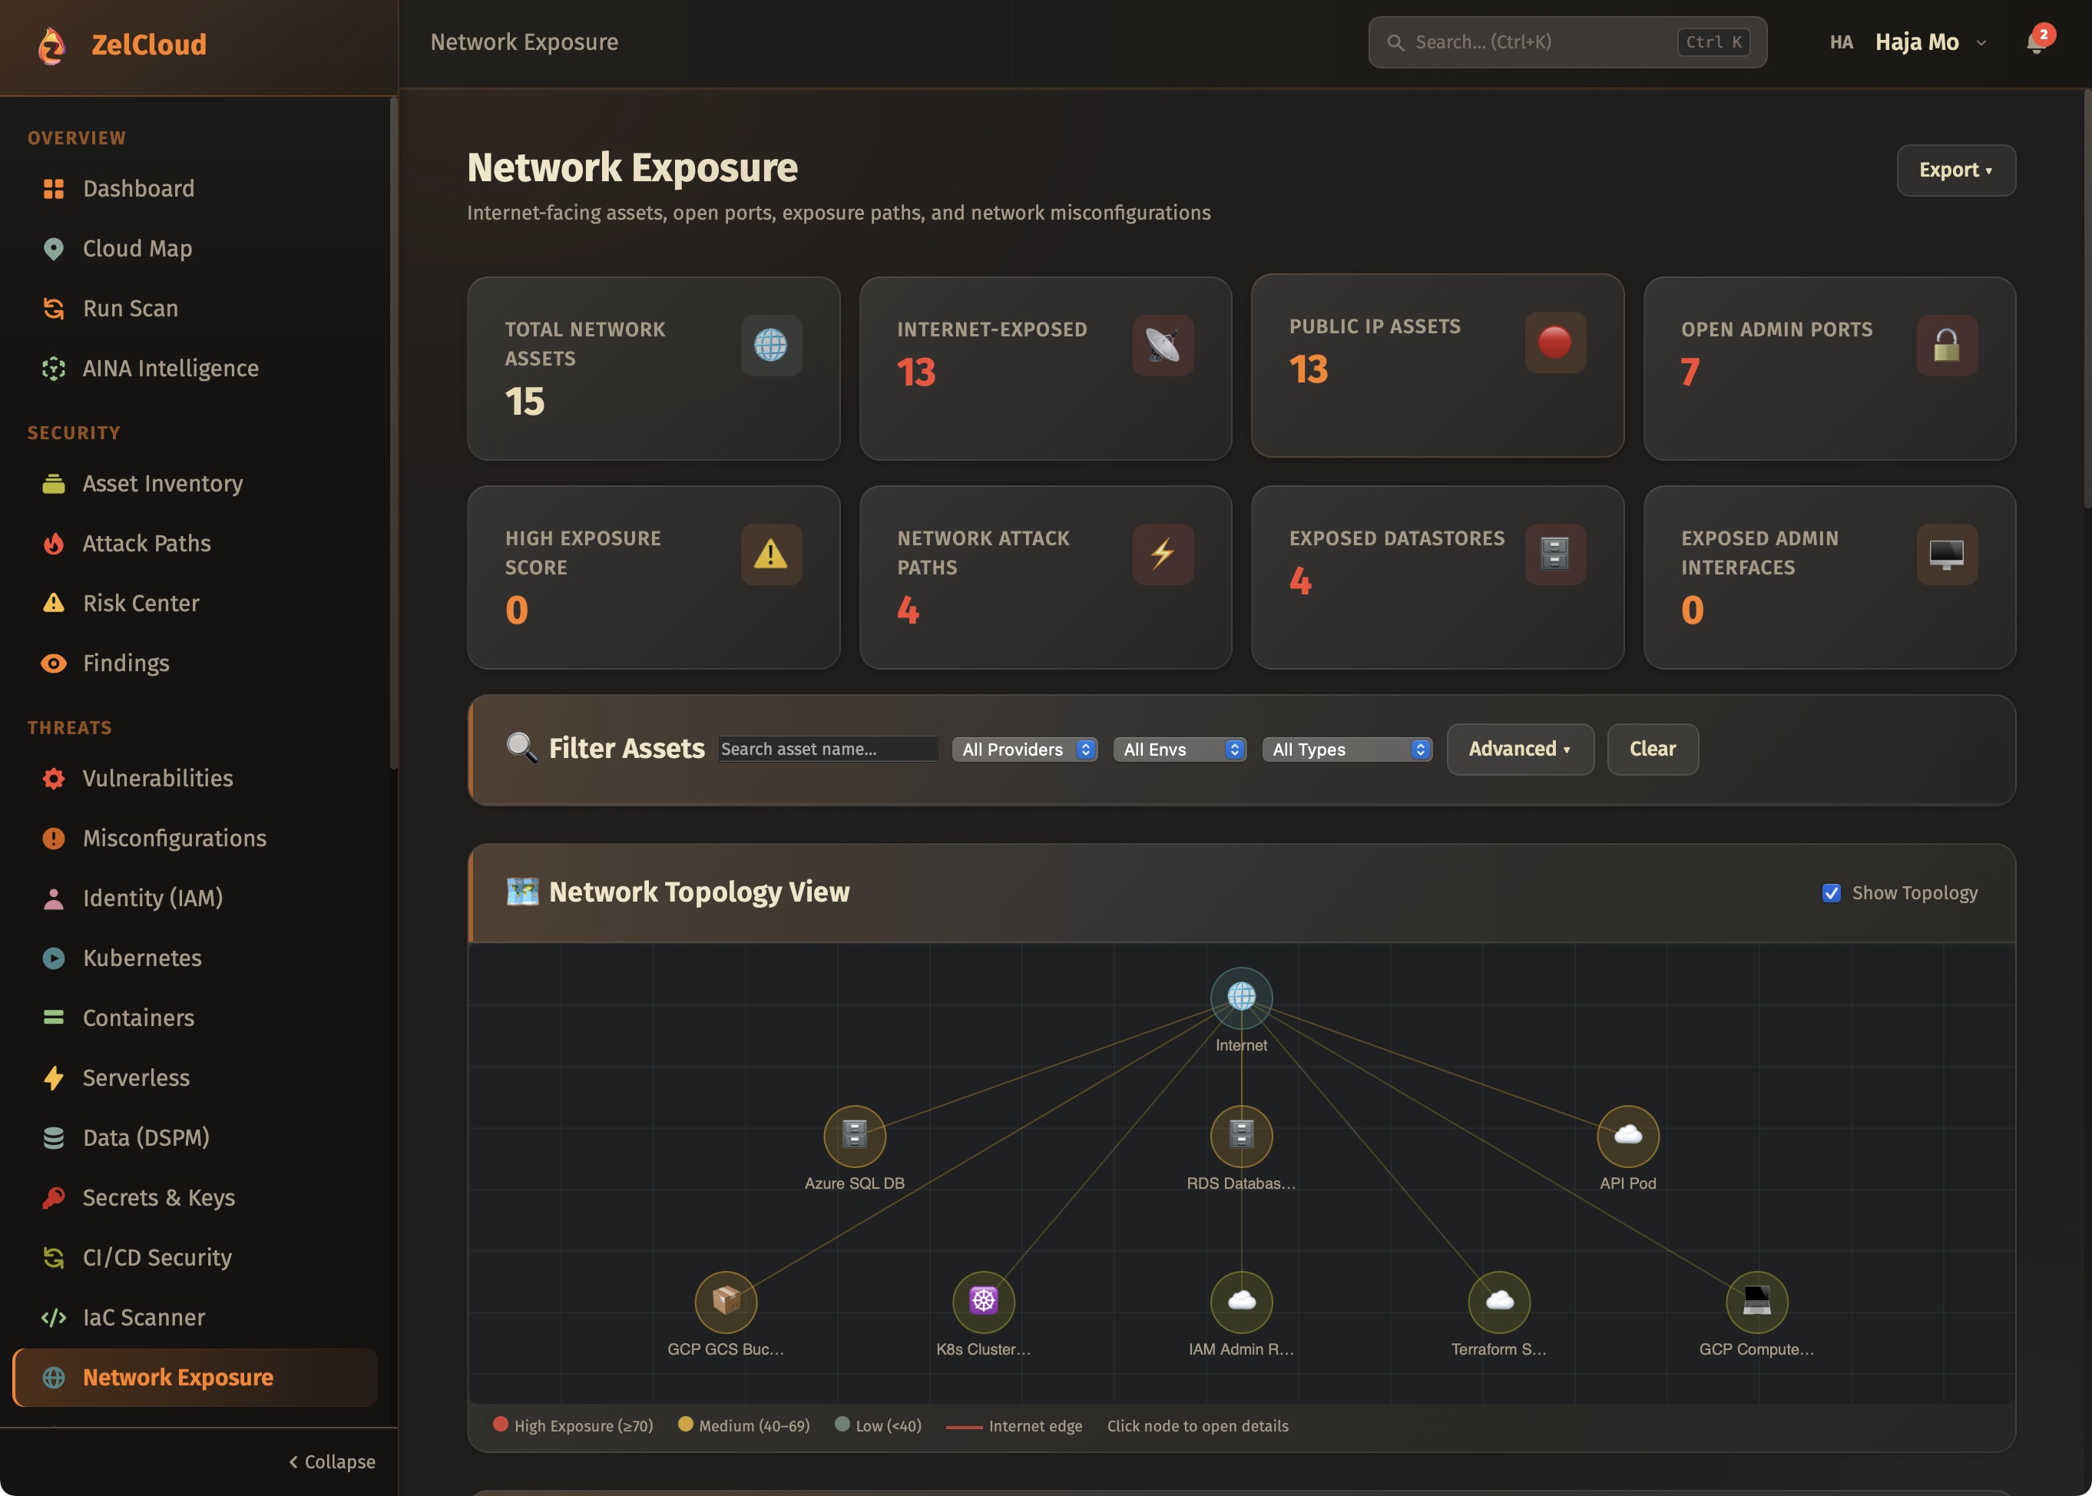The width and height of the screenshot is (2092, 1496).
Task: Click the Clear filters button
Action: [x=1652, y=749]
